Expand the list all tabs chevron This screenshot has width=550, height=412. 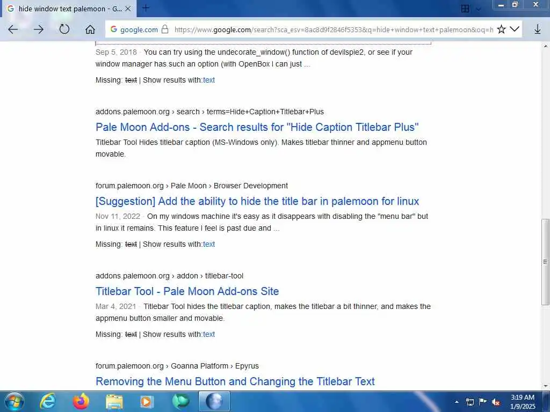(x=479, y=9)
